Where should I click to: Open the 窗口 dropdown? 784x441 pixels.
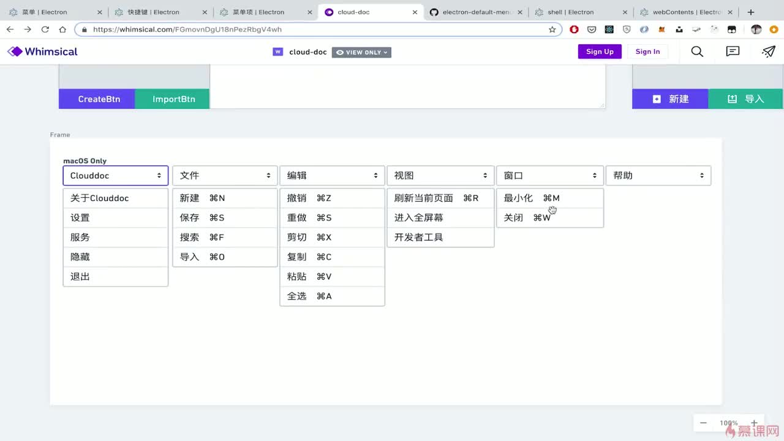click(550, 175)
